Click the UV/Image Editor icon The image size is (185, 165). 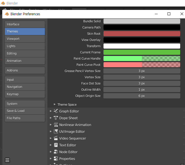coord(56,131)
